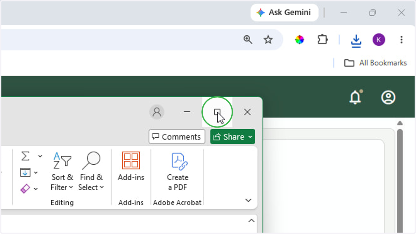Open the Add-ins button

pyautogui.click(x=131, y=167)
